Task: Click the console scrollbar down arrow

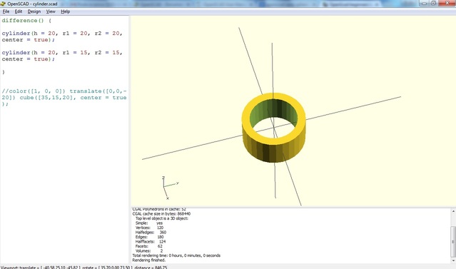Action: [453, 260]
